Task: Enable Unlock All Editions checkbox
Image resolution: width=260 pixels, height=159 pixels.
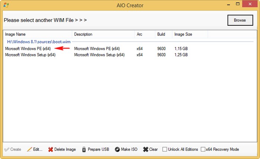Action: pyautogui.click(x=165, y=149)
